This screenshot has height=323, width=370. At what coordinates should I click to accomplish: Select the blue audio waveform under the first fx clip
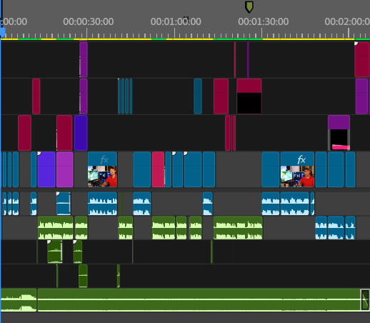tap(102, 204)
